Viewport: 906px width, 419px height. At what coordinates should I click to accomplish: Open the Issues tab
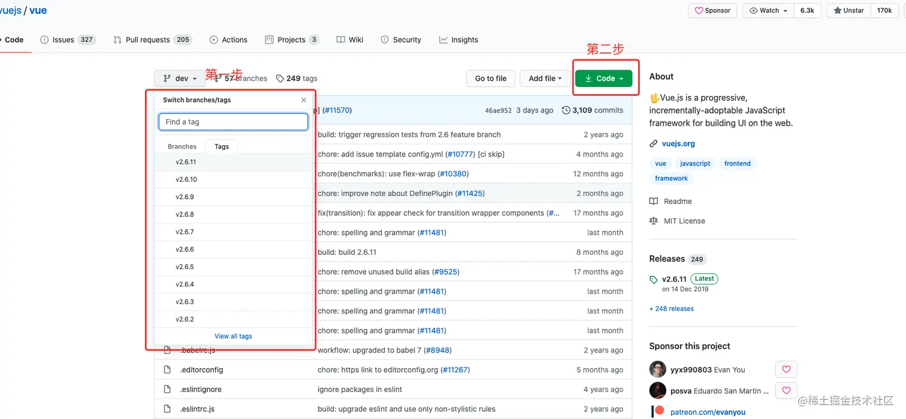click(68, 40)
